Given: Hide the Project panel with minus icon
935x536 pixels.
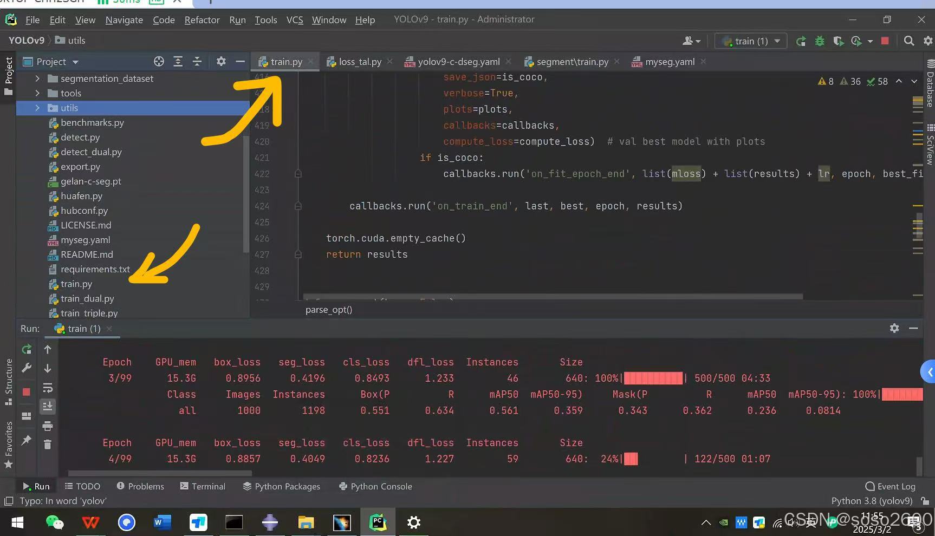Looking at the screenshot, I should click(x=241, y=62).
